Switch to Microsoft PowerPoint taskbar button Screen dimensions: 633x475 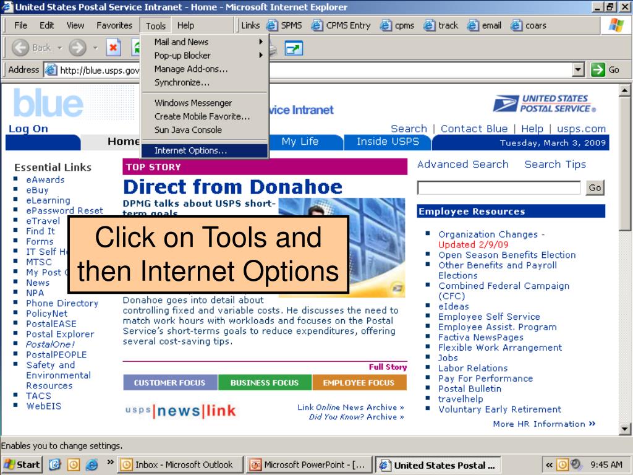coord(309,465)
